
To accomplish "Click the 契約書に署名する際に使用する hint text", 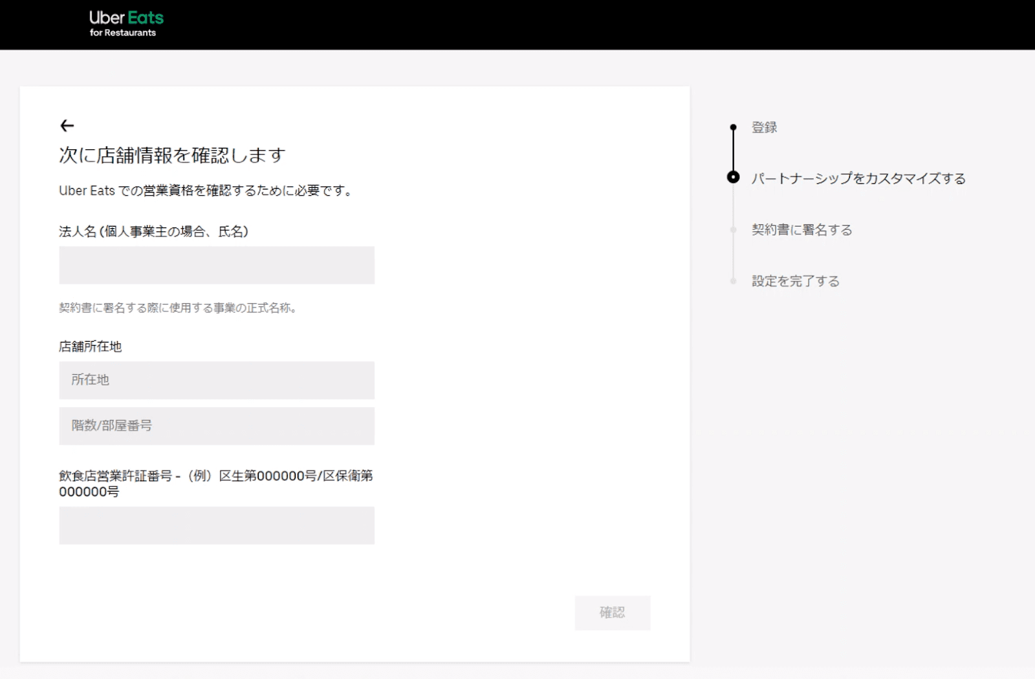I will coord(178,308).
